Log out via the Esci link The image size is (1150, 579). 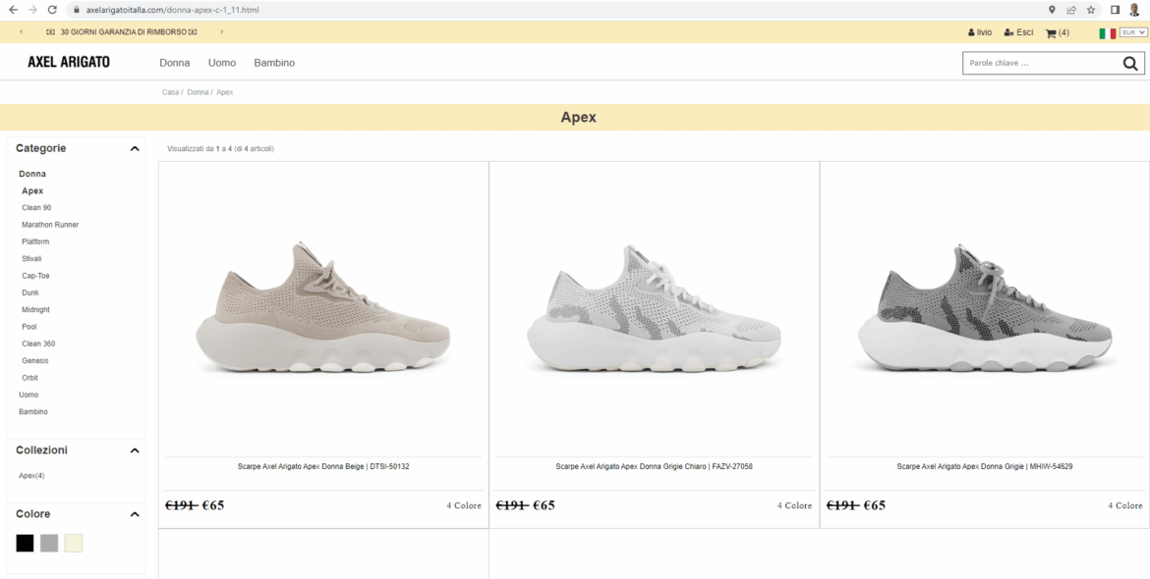[1019, 32]
